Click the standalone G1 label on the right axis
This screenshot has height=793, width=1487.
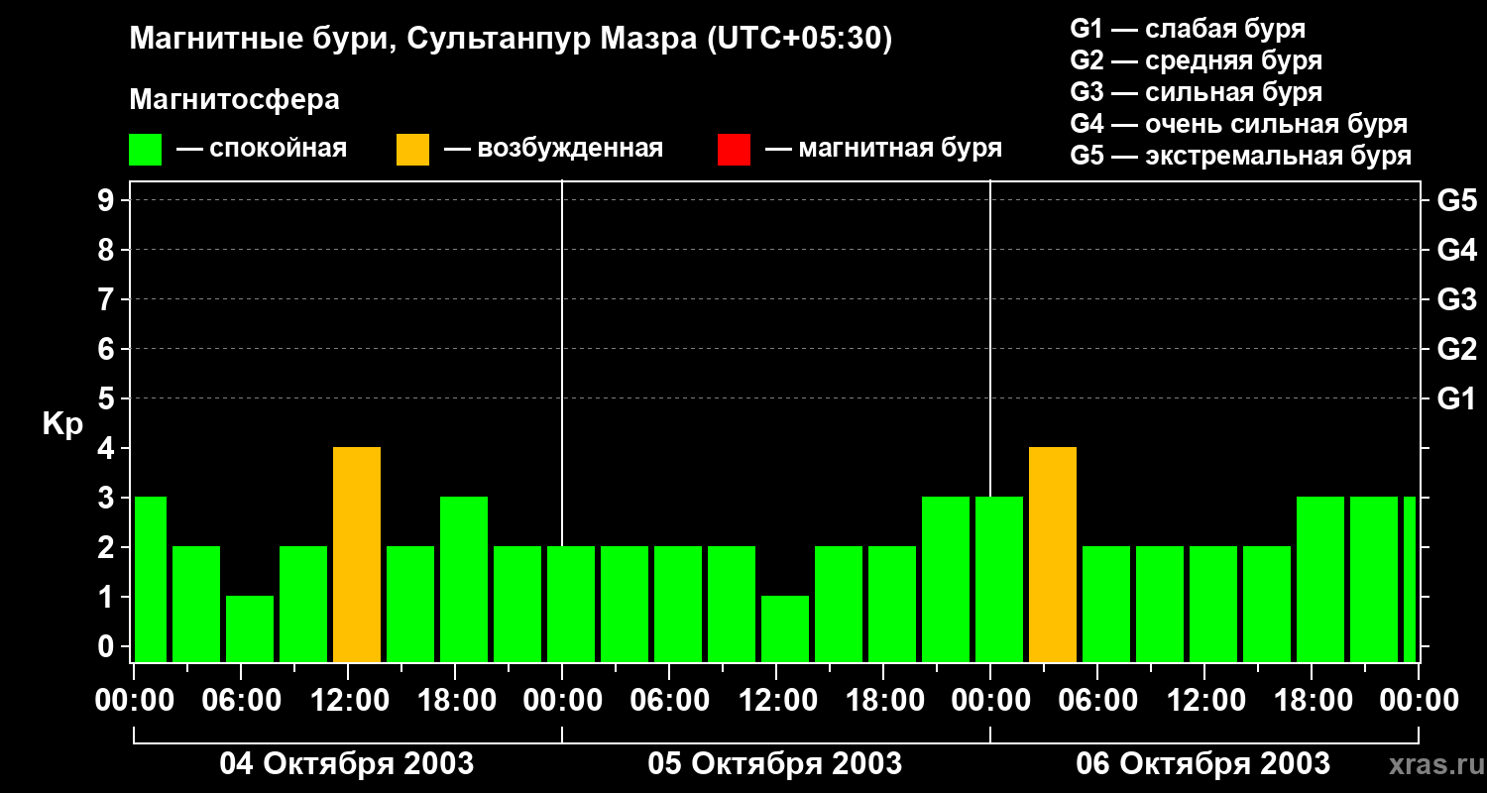click(1456, 398)
